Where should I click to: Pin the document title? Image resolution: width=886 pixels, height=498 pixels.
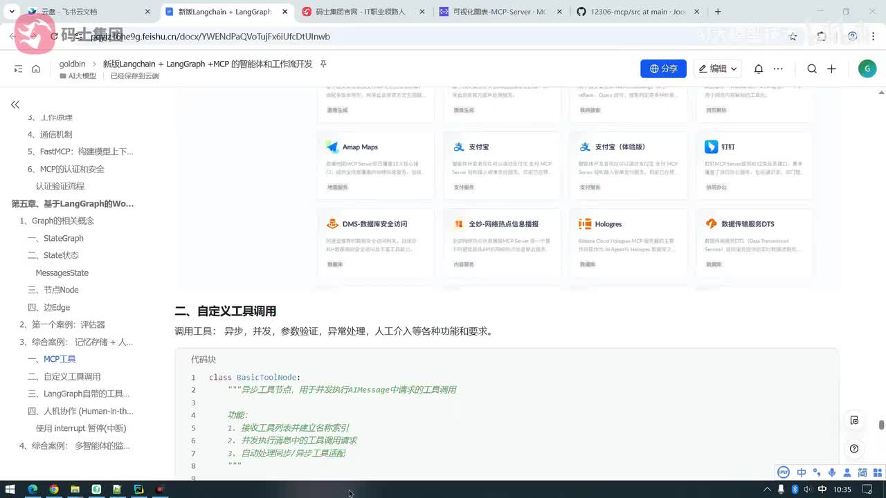click(x=323, y=64)
